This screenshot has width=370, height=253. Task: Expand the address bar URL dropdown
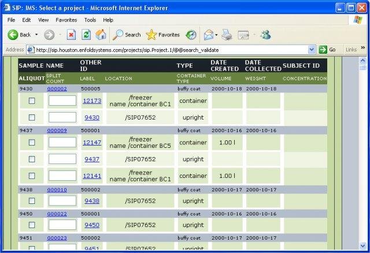312,50
